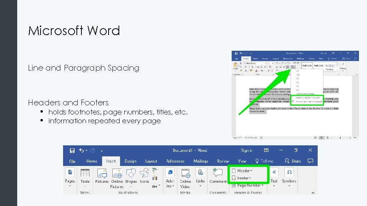
Task: Click Share button in lower Word window
Action: (x=293, y=161)
